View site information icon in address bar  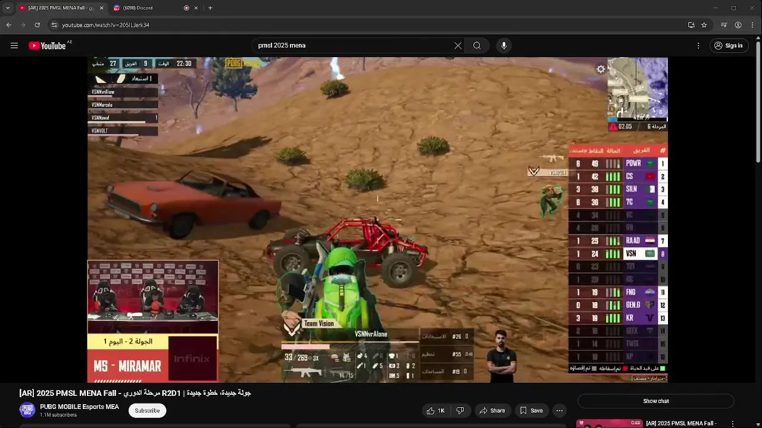point(54,25)
